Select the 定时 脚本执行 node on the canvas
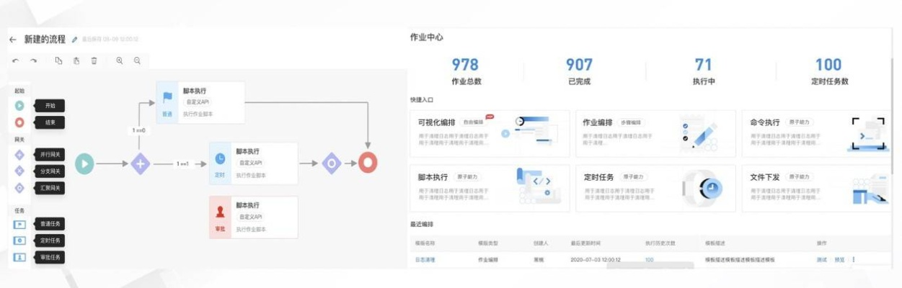This screenshot has width=902, height=288. (x=253, y=163)
